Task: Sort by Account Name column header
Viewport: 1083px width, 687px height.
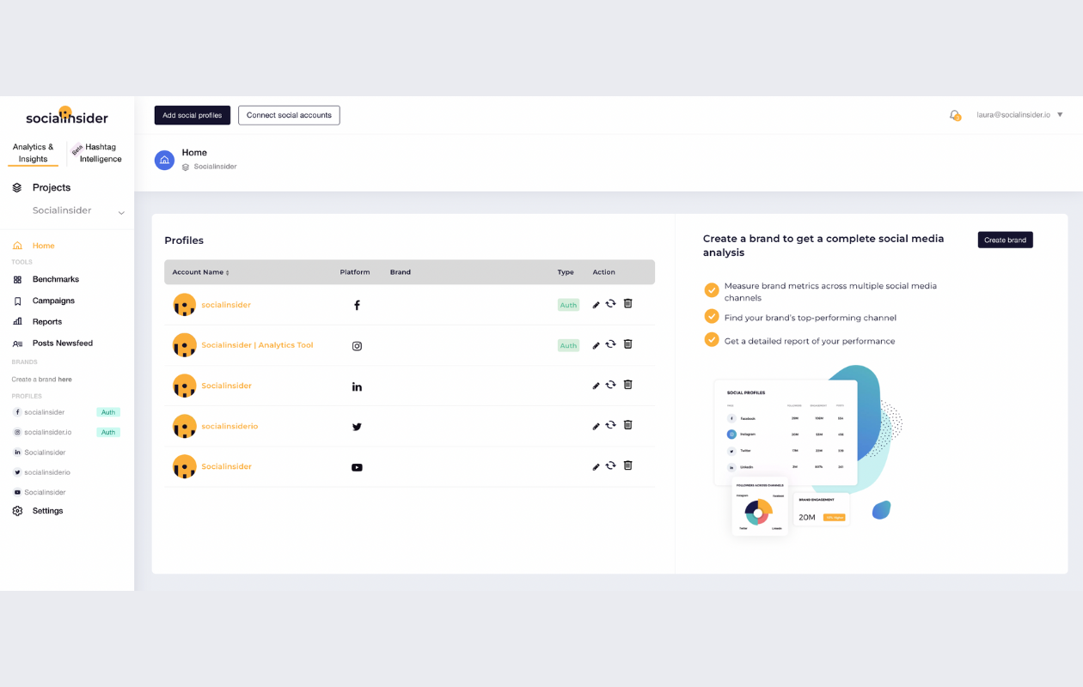Action: [200, 272]
